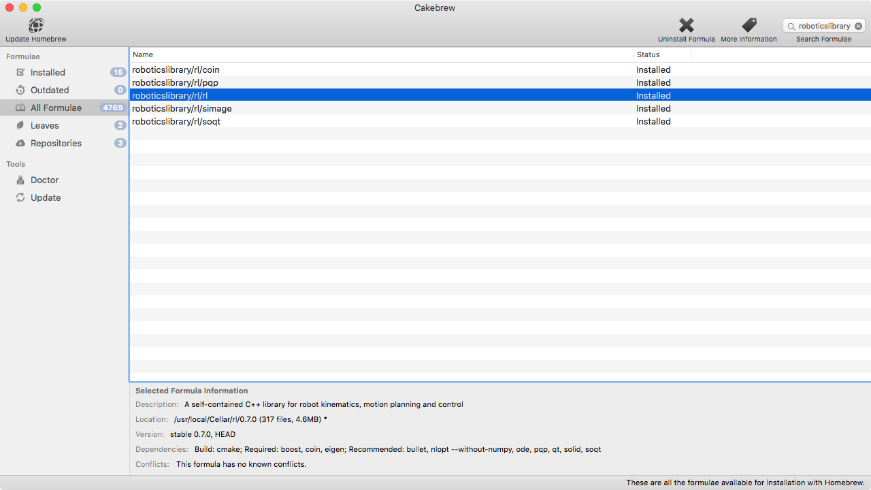Click the Installed checkbox icon in sidebar
Image resolution: width=871 pixels, height=490 pixels.
pyautogui.click(x=20, y=72)
